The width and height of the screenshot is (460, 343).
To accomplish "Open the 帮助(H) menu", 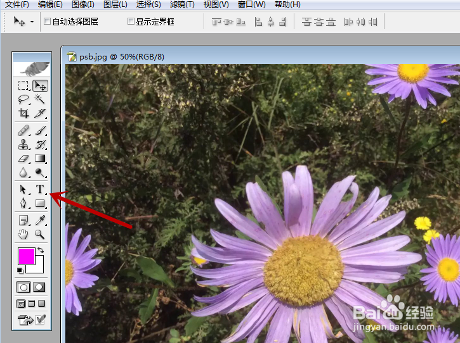I will point(287,4).
